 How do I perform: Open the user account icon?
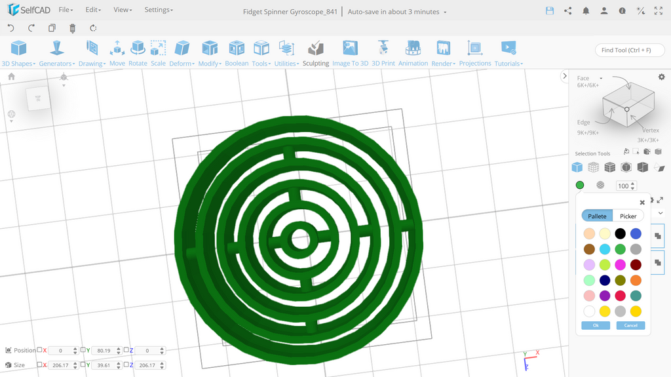click(x=604, y=11)
